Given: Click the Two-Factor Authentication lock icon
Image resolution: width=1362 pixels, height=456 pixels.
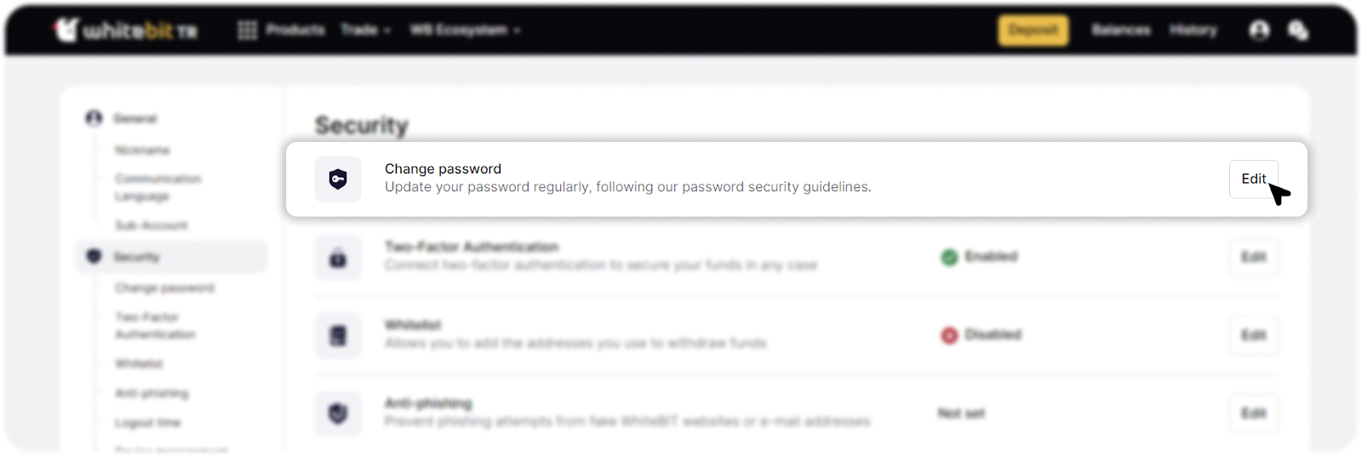Looking at the screenshot, I should pyautogui.click(x=338, y=258).
